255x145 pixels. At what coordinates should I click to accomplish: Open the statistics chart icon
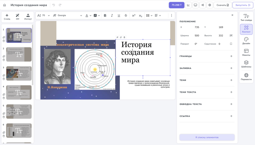[188, 5]
